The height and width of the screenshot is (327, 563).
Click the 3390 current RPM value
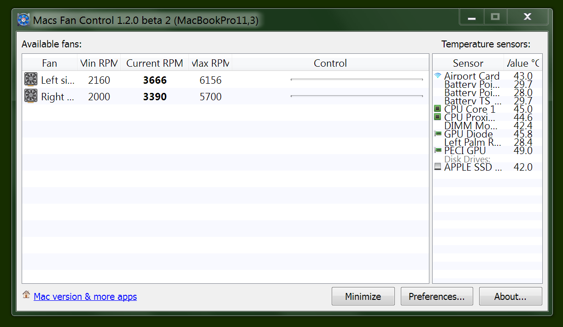(155, 97)
